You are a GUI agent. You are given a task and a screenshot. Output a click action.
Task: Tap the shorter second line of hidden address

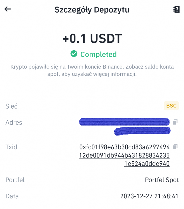pos(142,130)
